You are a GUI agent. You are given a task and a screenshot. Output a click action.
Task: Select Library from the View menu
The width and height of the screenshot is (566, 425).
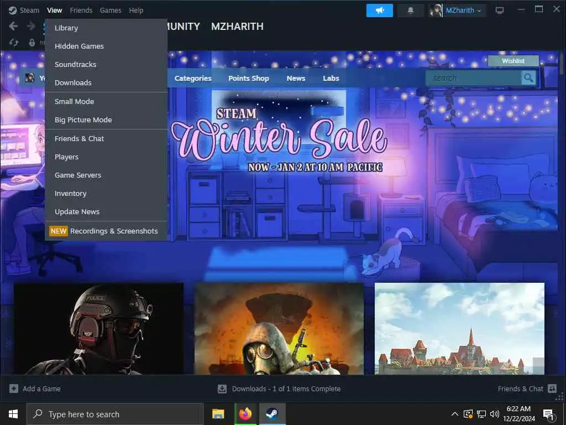(x=106, y=28)
